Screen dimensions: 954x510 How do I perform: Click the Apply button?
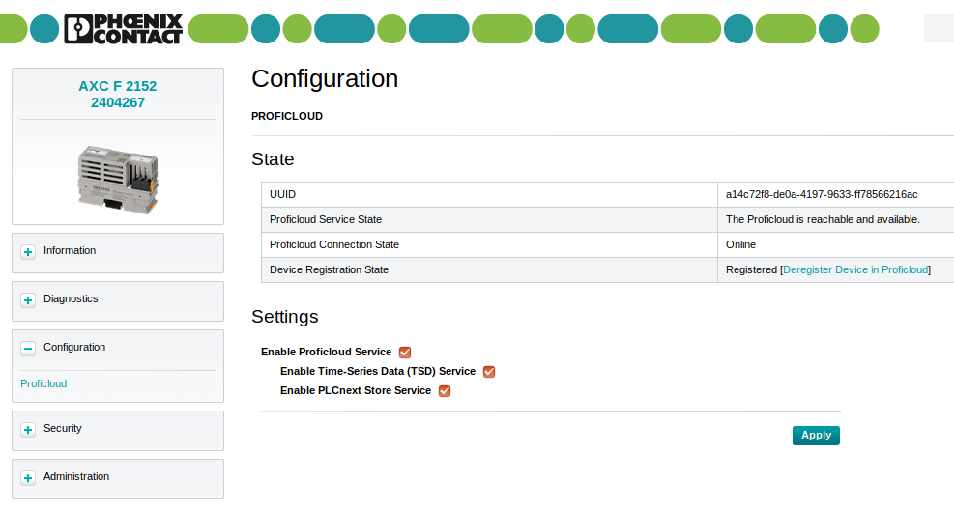click(x=816, y=436)
